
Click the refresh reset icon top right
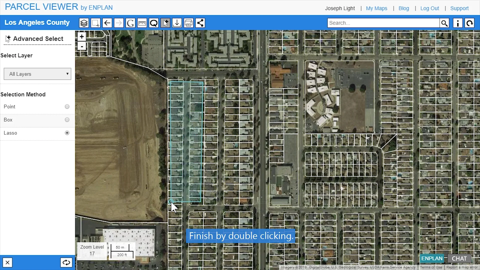click(470, 23)
